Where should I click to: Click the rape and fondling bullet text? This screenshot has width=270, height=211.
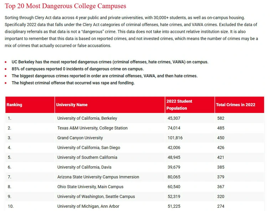(x=73, y=83)
